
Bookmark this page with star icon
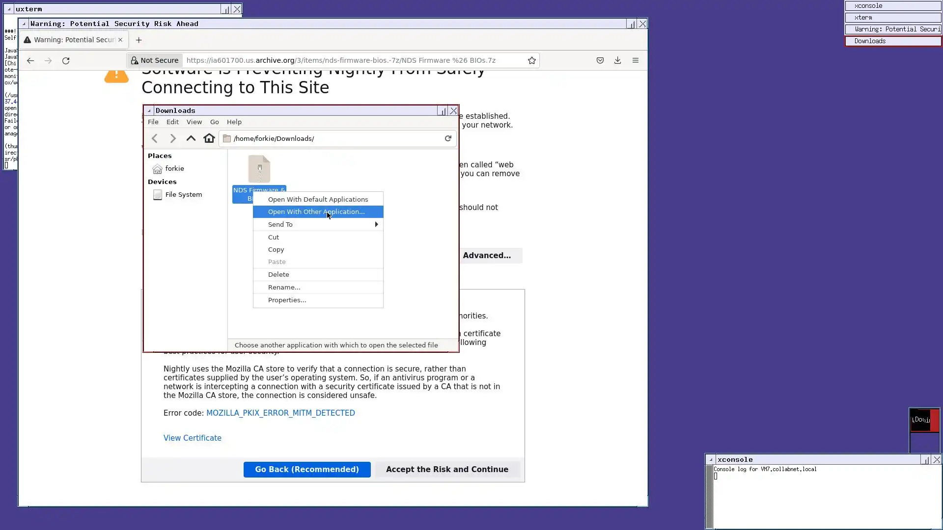pos(531,60)
